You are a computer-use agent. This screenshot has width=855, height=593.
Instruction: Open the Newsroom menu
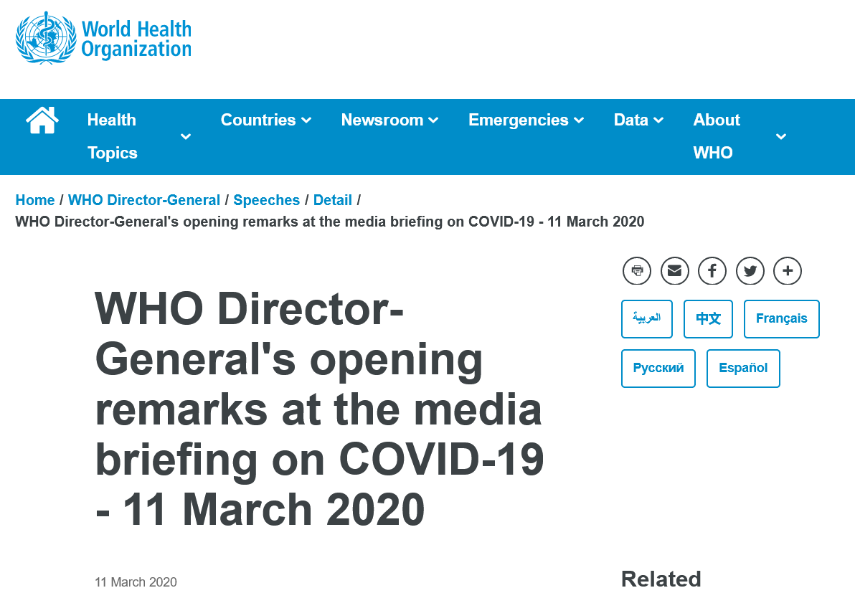pos(389,120)
